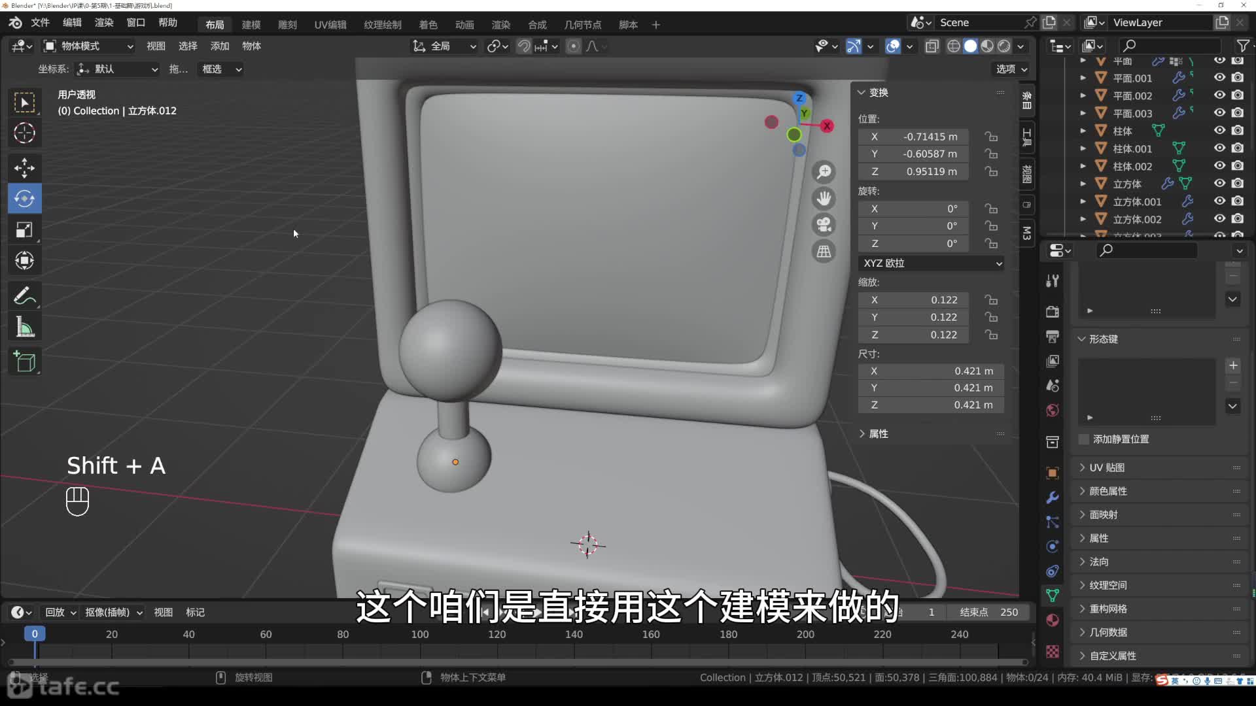The height and width of the screenshot is (706, 1256).
Task: Hide 立方体.001 via eye icon
Action: click(1219, 201)
